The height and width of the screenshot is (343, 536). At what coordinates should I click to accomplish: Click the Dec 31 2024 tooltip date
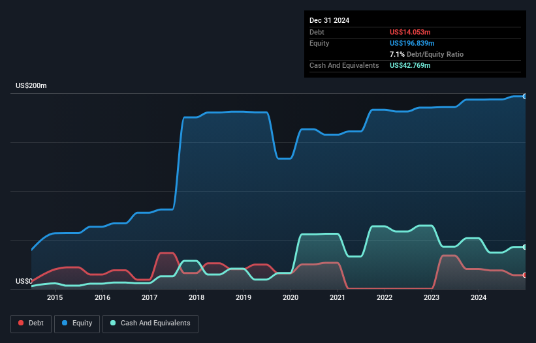(x=329, y=20)
